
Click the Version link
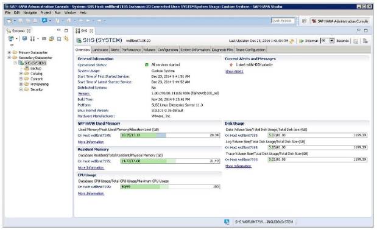tap(84, 93)
